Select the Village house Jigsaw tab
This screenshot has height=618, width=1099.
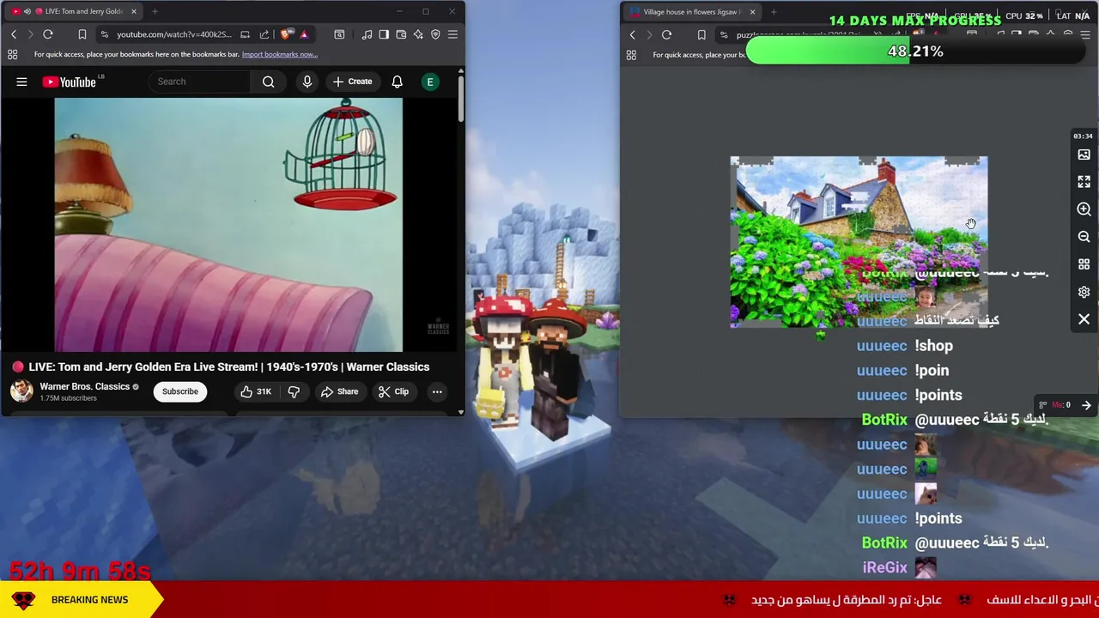coord(691,12)
